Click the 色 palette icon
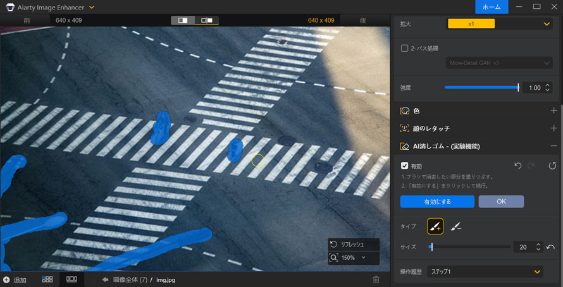 pos(405,111)
